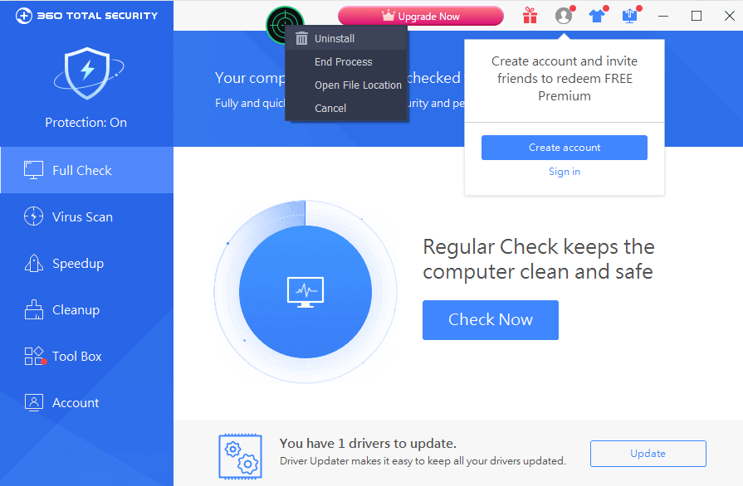Image resolution: width=743 pixels, height=486 pixels.
Task: Select the Speedup rocket icon
Action: coord(33,263)
